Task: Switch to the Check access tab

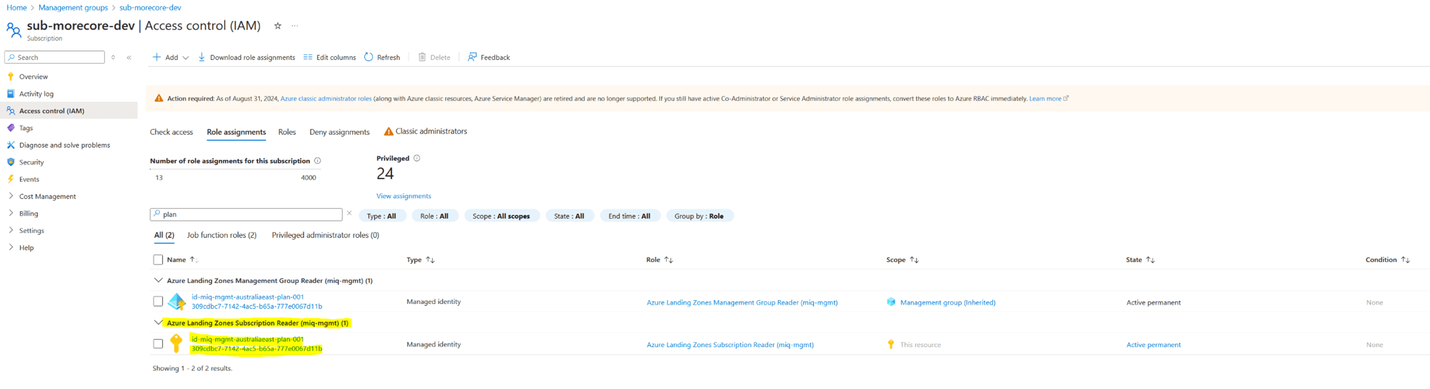Action: pyautogui.click(x=171, y=132)
